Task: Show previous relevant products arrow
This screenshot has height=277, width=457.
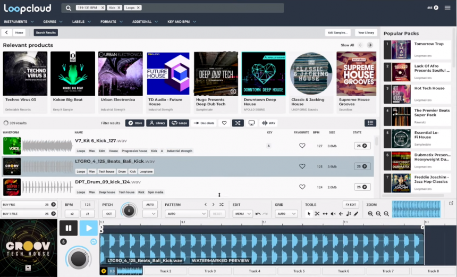Action: point(360,45)
